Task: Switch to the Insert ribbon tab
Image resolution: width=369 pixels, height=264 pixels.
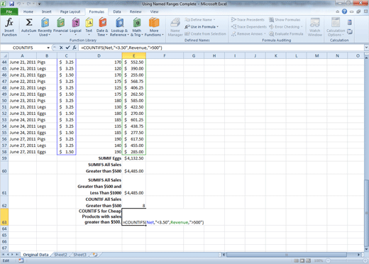Action: 47,11
